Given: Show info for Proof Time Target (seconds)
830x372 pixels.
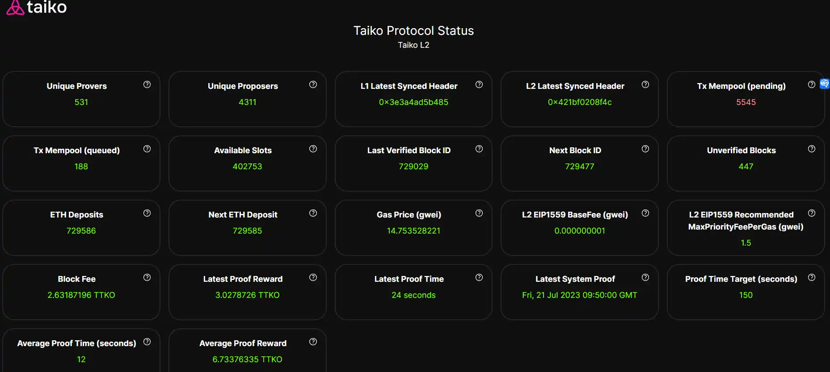Looking at the screenshot, I should click(812, 277).
